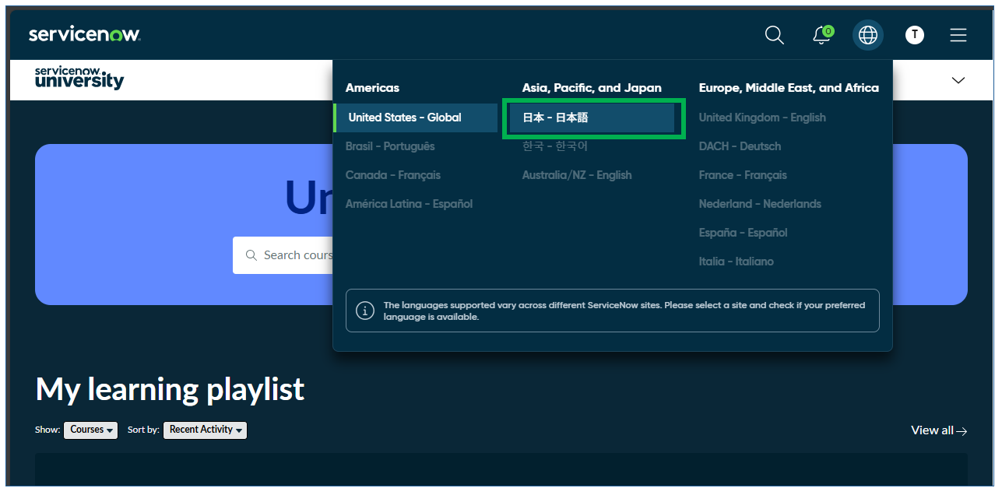Open the search magnifier icon in header
Viewport: 995px width, 488px height.
click(774, 35)
